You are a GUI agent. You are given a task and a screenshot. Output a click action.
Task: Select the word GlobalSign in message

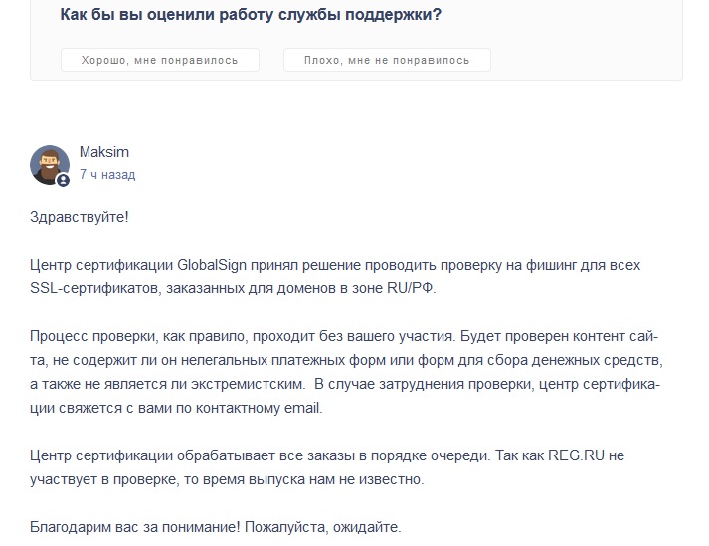point(212,265)
